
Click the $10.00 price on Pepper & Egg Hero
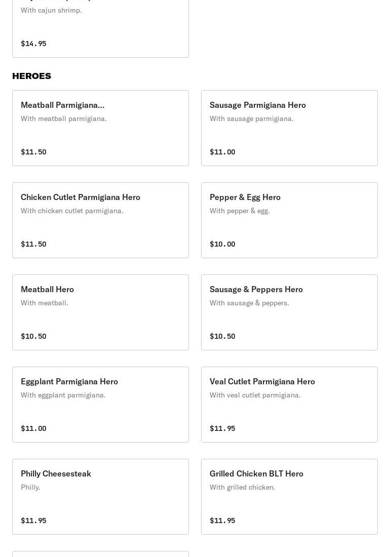click(222, 244)
